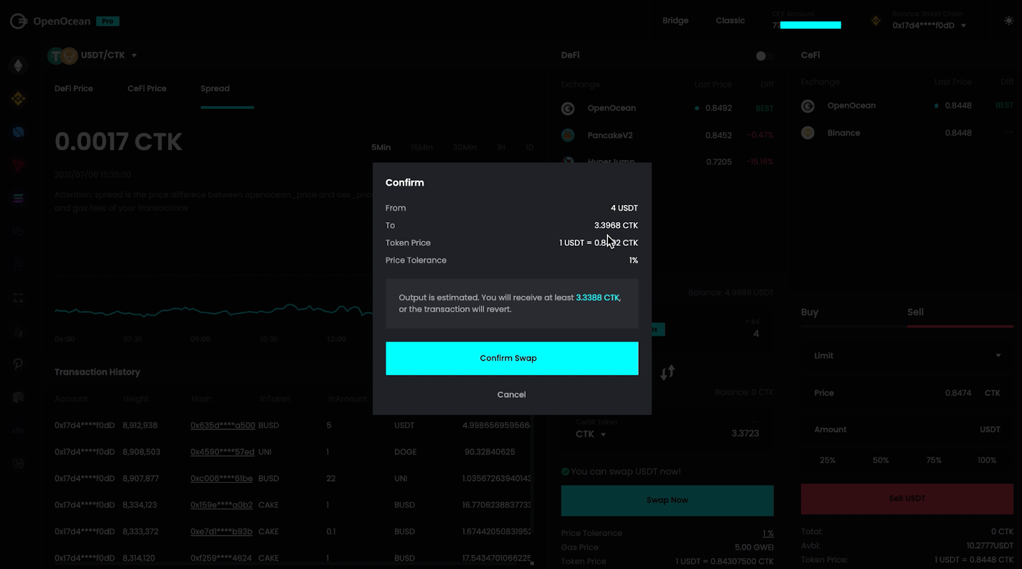The width and height of the screenshot is (1022, 569).
Task: Select the 30Min chart interval
Action: point(465,148)
